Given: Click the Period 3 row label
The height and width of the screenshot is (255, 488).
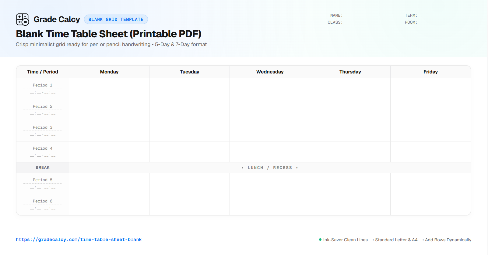Looking at the screenshot, I should [x=43, y=127].
